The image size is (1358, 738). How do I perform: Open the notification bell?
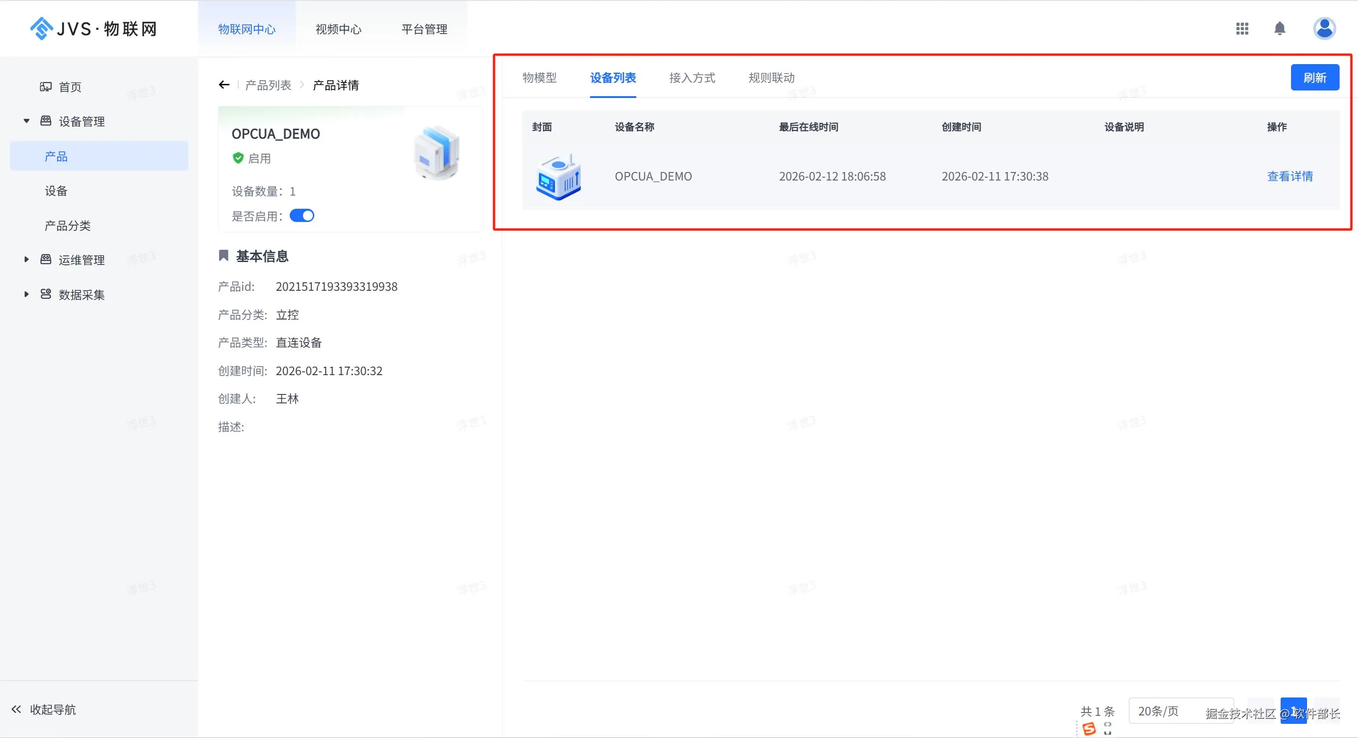(x=1280, y=28)
